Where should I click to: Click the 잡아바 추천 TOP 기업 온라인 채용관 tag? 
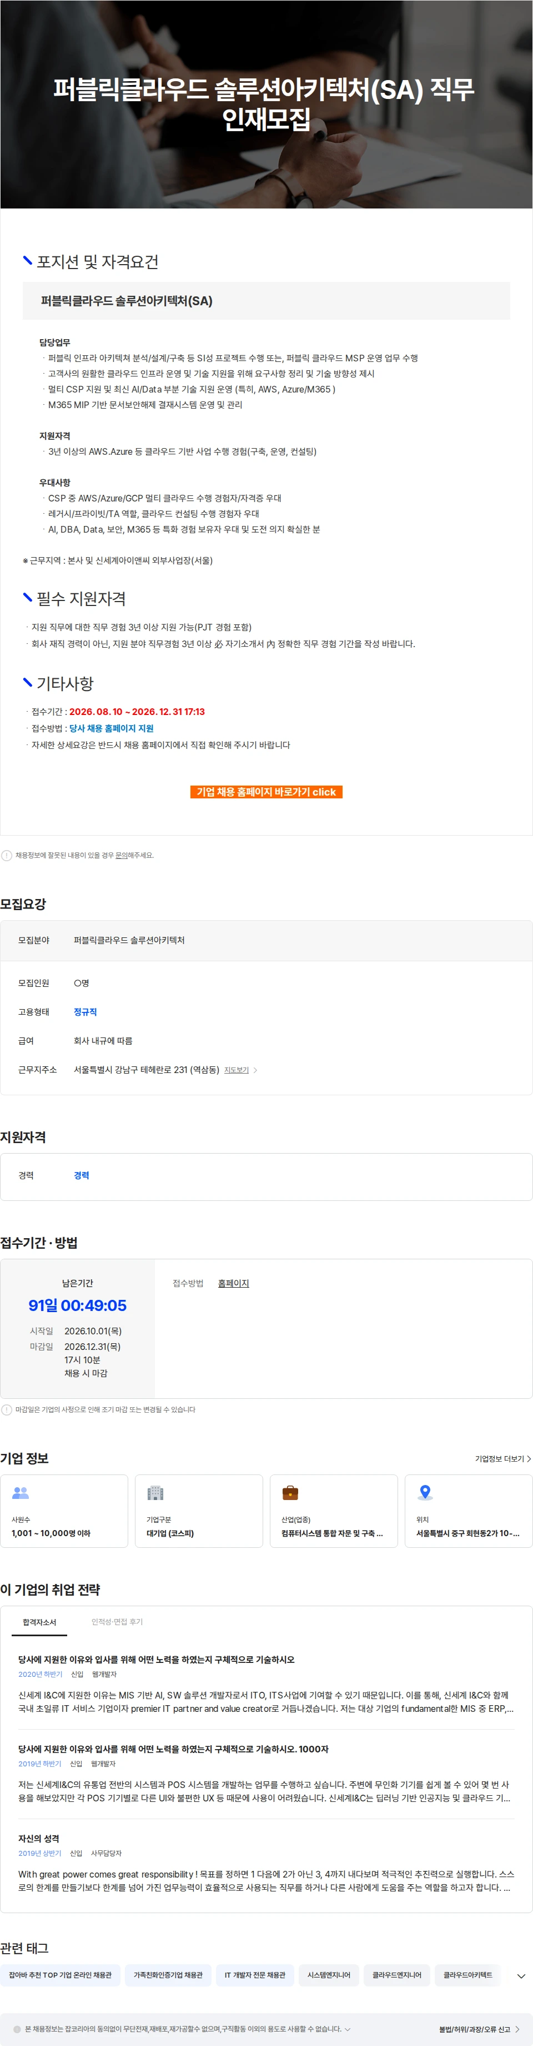point(61,1975)
